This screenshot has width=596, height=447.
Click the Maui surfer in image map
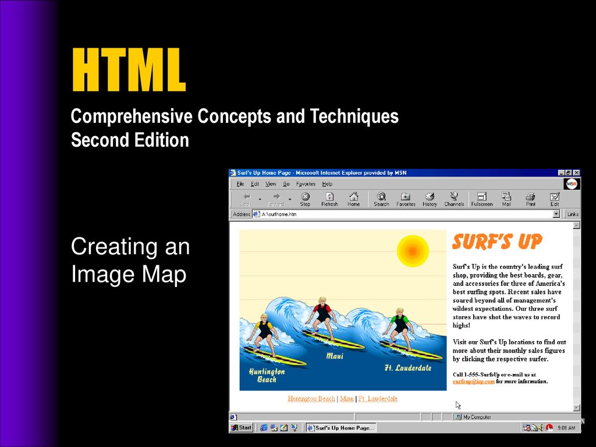click(x=322, y=317)
